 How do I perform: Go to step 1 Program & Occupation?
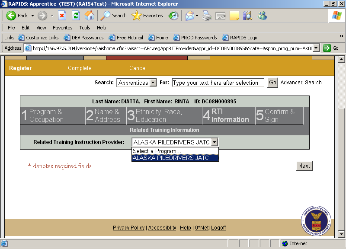tap(52, 115)
